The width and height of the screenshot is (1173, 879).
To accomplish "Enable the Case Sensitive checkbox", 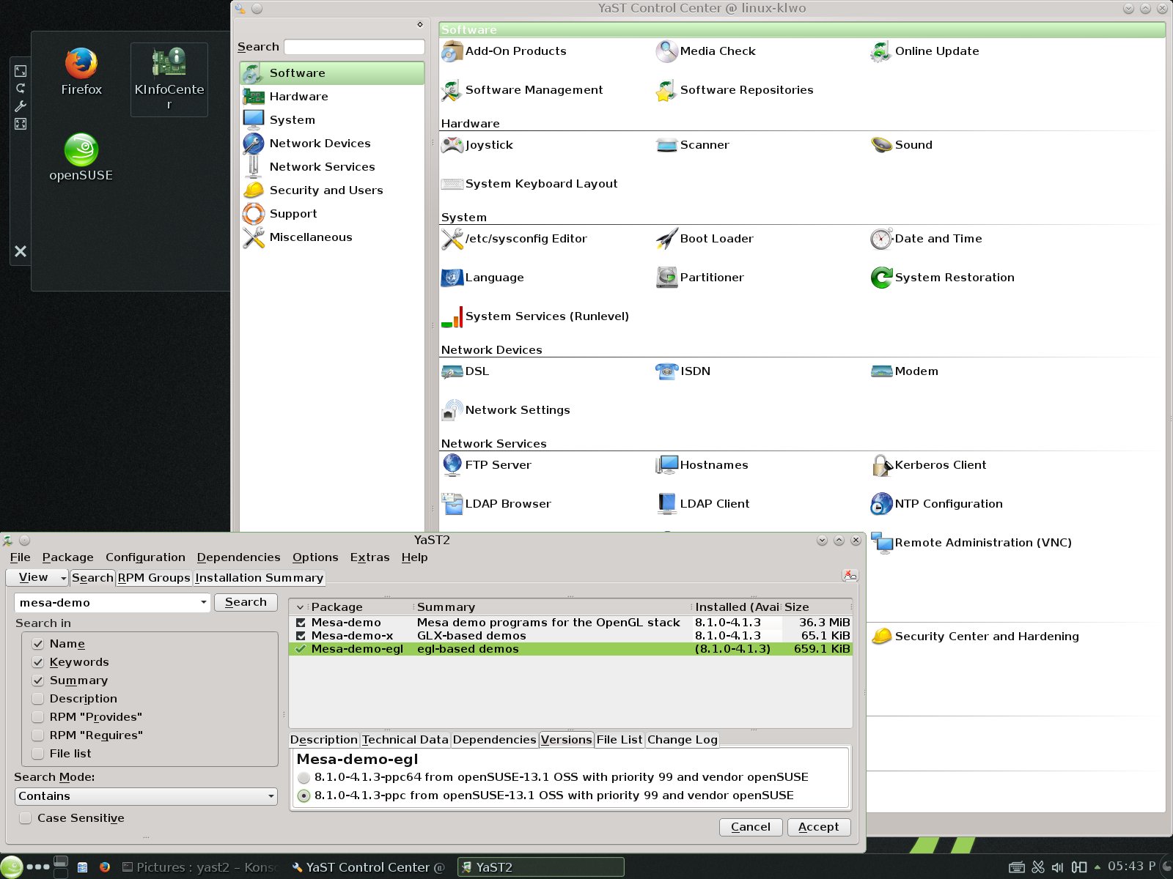I will (x=26, y=818).
